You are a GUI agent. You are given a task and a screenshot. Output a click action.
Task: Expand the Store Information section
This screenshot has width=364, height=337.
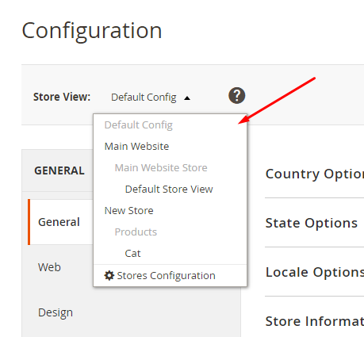pos(315,321)
